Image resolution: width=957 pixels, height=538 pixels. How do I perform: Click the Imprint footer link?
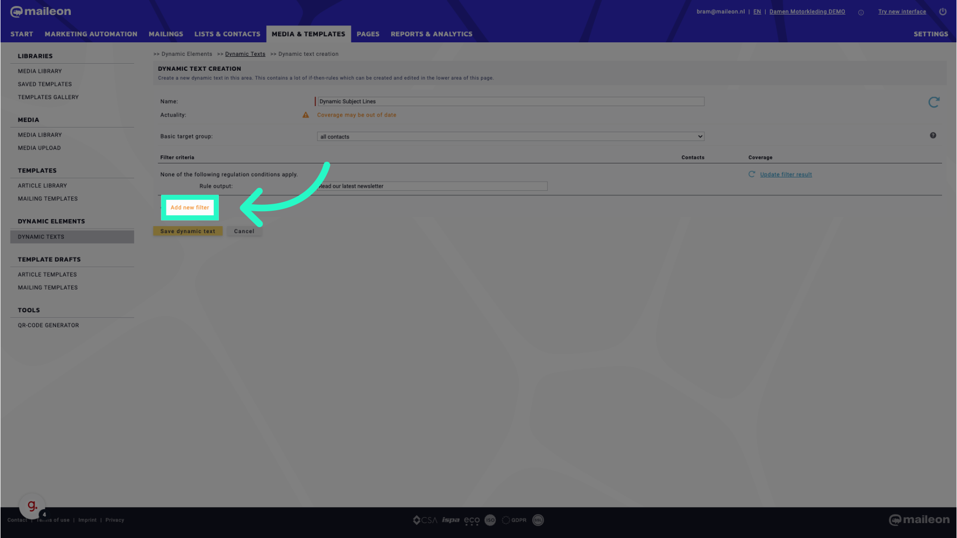tap(87, 520)
